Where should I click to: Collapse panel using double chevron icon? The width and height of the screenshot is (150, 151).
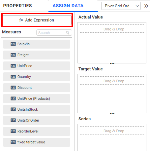[146, 6]
